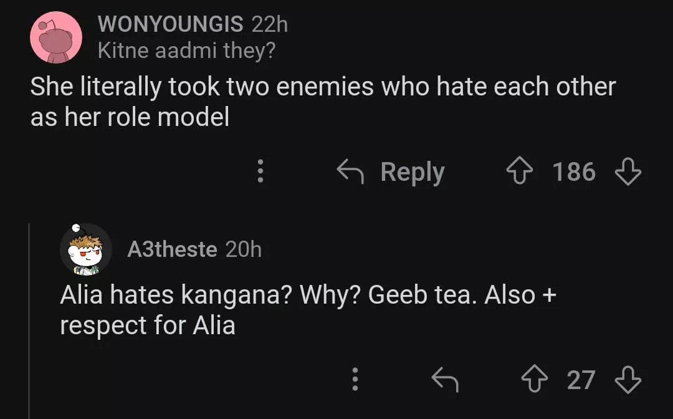Click Reply on the WONYOUNGIS comment
Screen dimensions: 673x419
pyautogui.click(x=391, y=172)
